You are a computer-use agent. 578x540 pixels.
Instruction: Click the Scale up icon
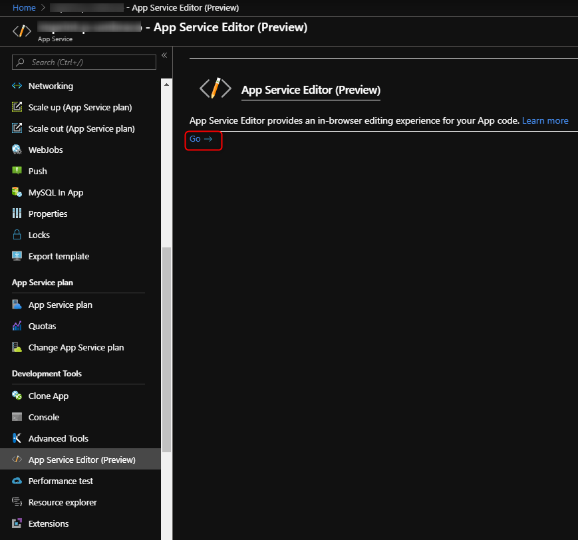click(x=17, y=107)
